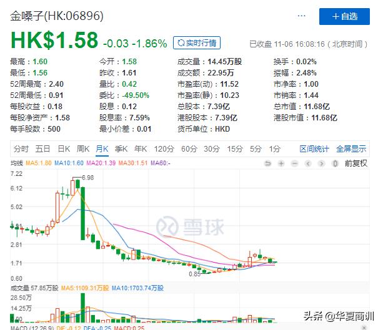Click the chart reset (undo arrow) icon

(x=268, y=163)
